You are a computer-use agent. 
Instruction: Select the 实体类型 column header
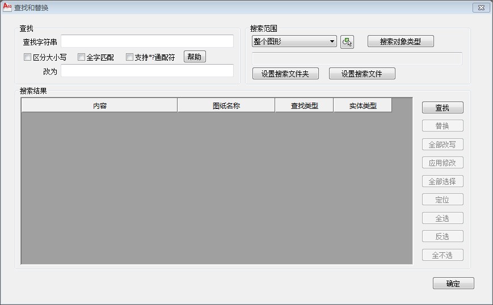tap(363, 105)
